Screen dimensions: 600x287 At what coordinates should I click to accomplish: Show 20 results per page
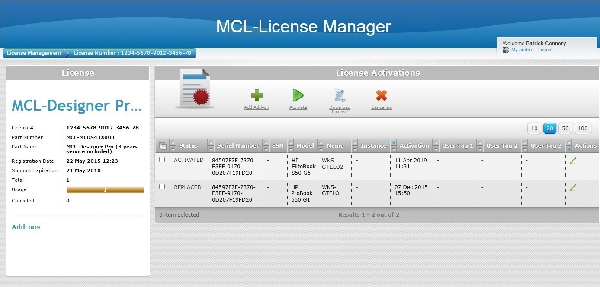550,128
